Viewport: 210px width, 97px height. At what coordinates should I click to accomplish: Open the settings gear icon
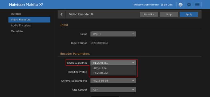[x=189, y=5]
